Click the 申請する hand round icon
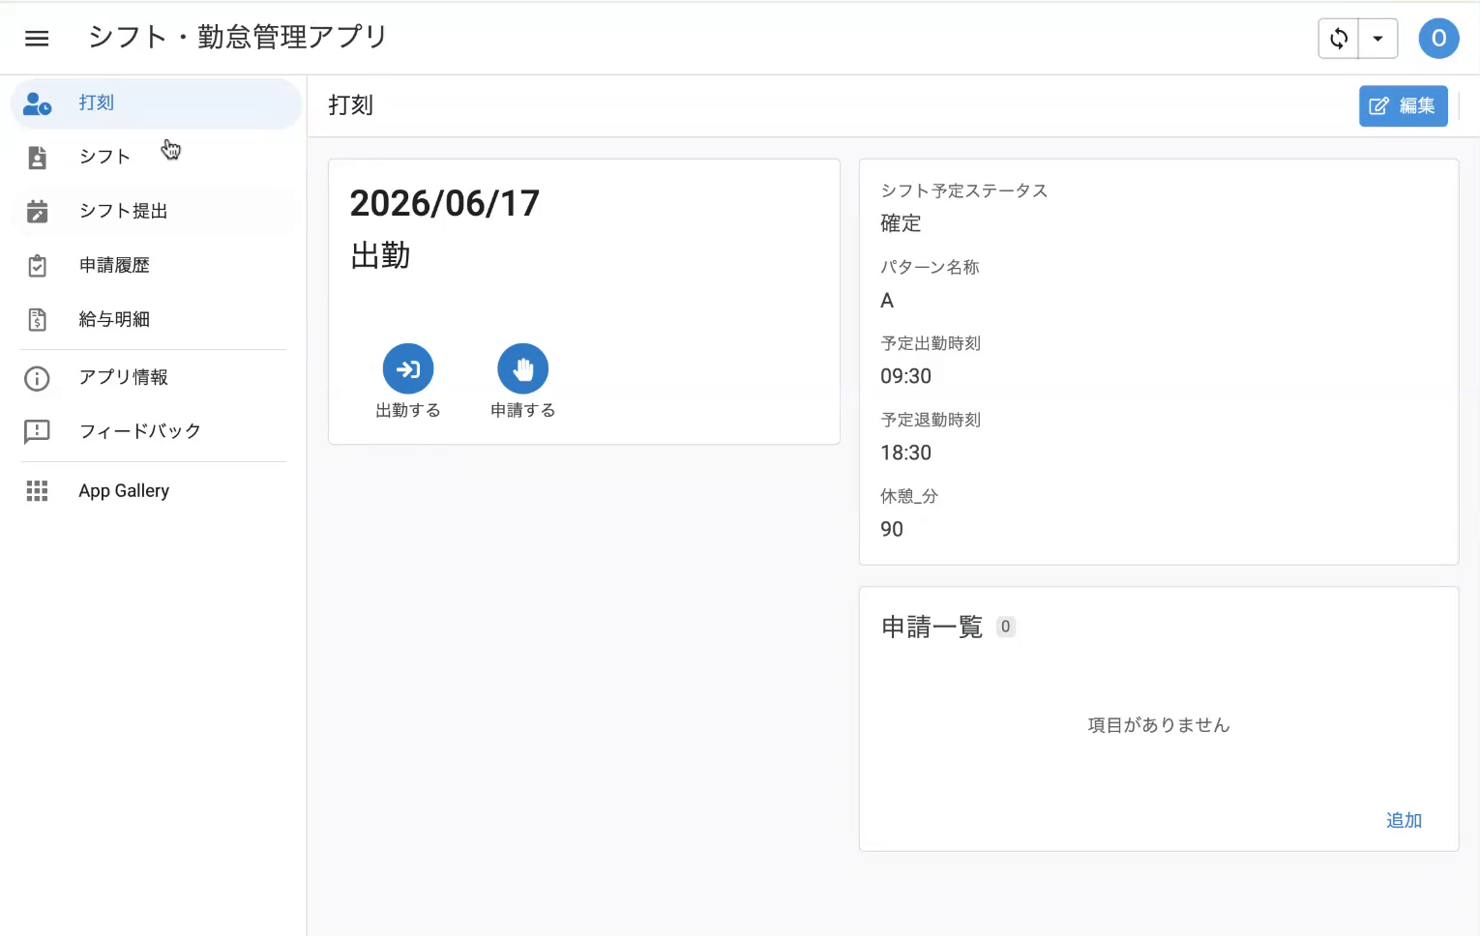Viewport: 1480px width, 936px height. click(x=522, y=369)
